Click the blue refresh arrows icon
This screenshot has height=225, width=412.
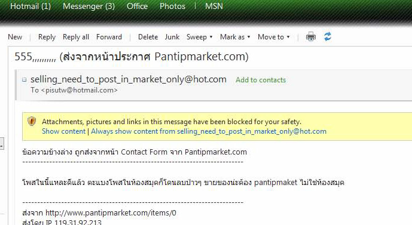coord(328,36)
